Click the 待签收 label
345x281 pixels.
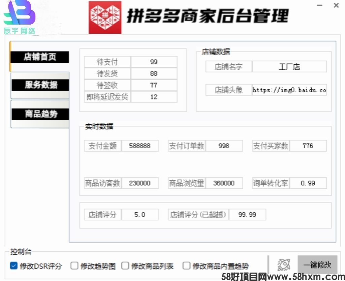(x=107, y=85)
